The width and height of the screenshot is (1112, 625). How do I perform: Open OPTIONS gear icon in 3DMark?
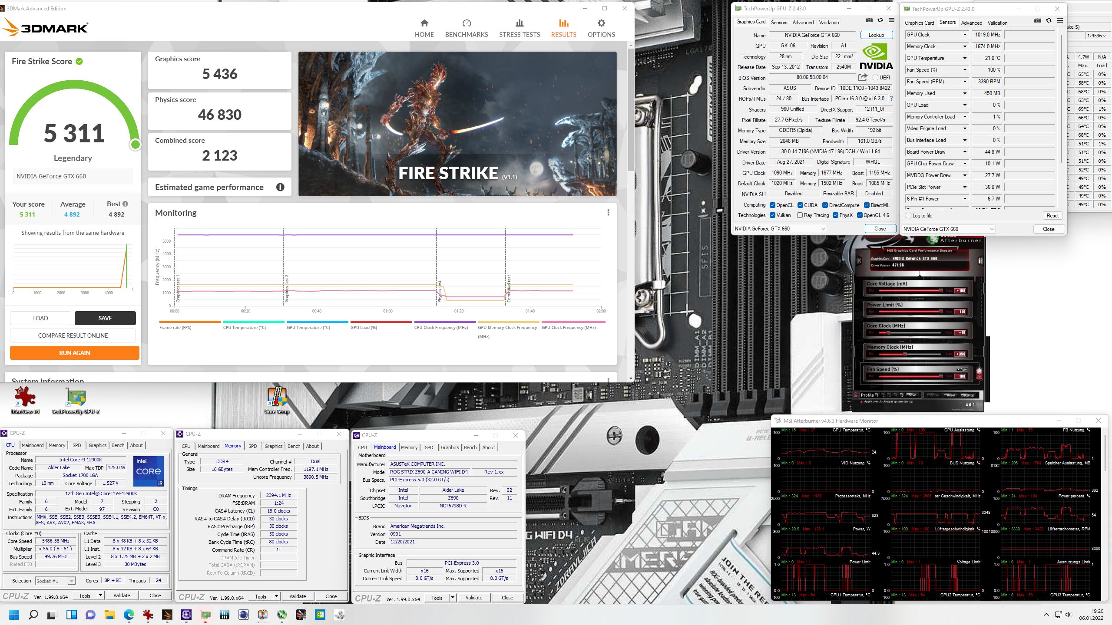click(x=601, y=23)
